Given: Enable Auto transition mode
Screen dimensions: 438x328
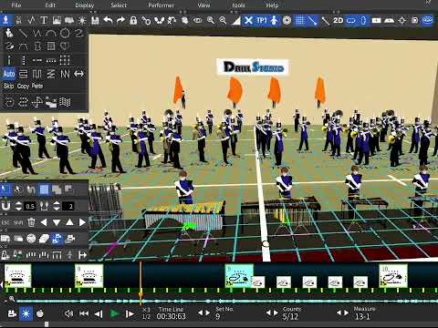Looking at the screenshot, I should [x=9, y=74].
